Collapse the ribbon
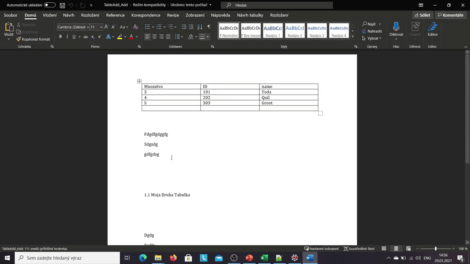 (466, 47)
